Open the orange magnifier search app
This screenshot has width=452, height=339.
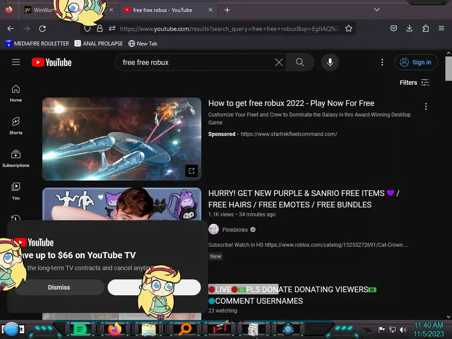[185, 329]
